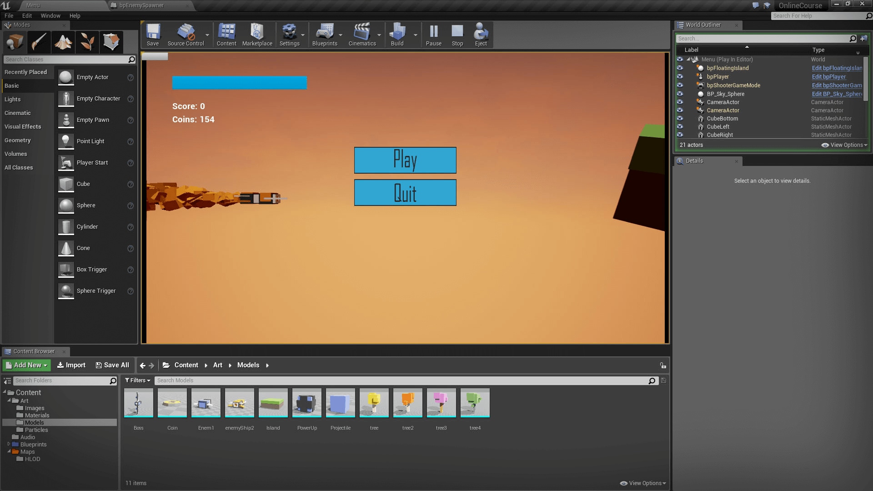Collapse the Art folder in Content tree

(x=9, y=401)
